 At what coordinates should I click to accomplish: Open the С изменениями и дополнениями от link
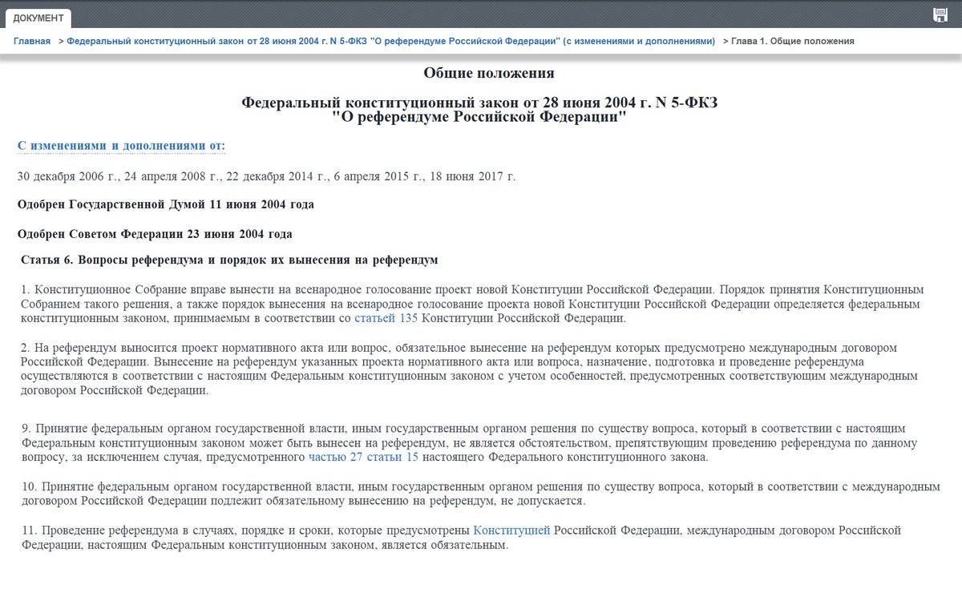coord(122,146)
